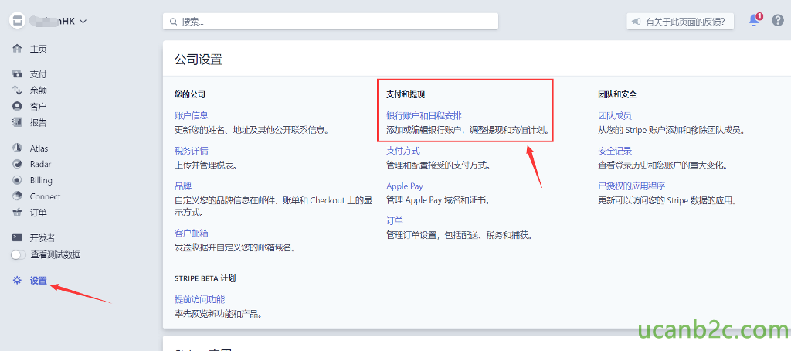791x351 pixels.
Task: Open 订单 in the sidebar
Action: [x=39, y=212]
